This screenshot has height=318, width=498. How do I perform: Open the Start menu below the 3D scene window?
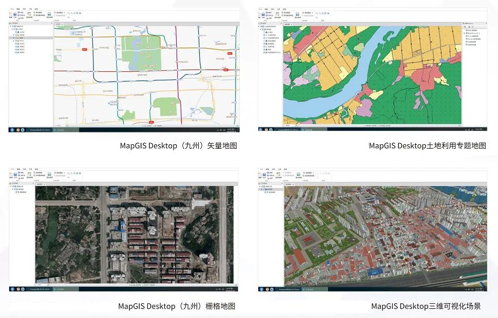[261, 289]
